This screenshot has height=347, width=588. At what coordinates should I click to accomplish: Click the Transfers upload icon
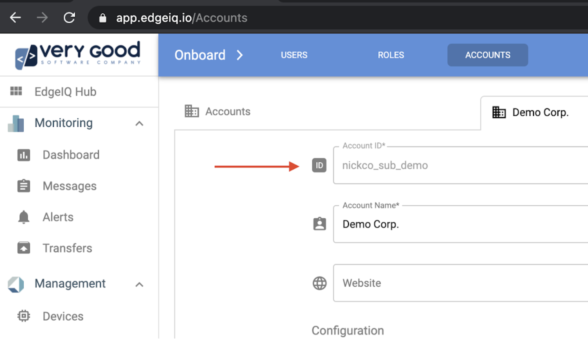tap(24, 248)
